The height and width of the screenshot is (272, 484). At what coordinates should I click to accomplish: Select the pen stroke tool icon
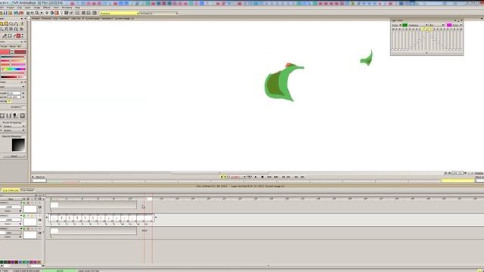point(5,36)
